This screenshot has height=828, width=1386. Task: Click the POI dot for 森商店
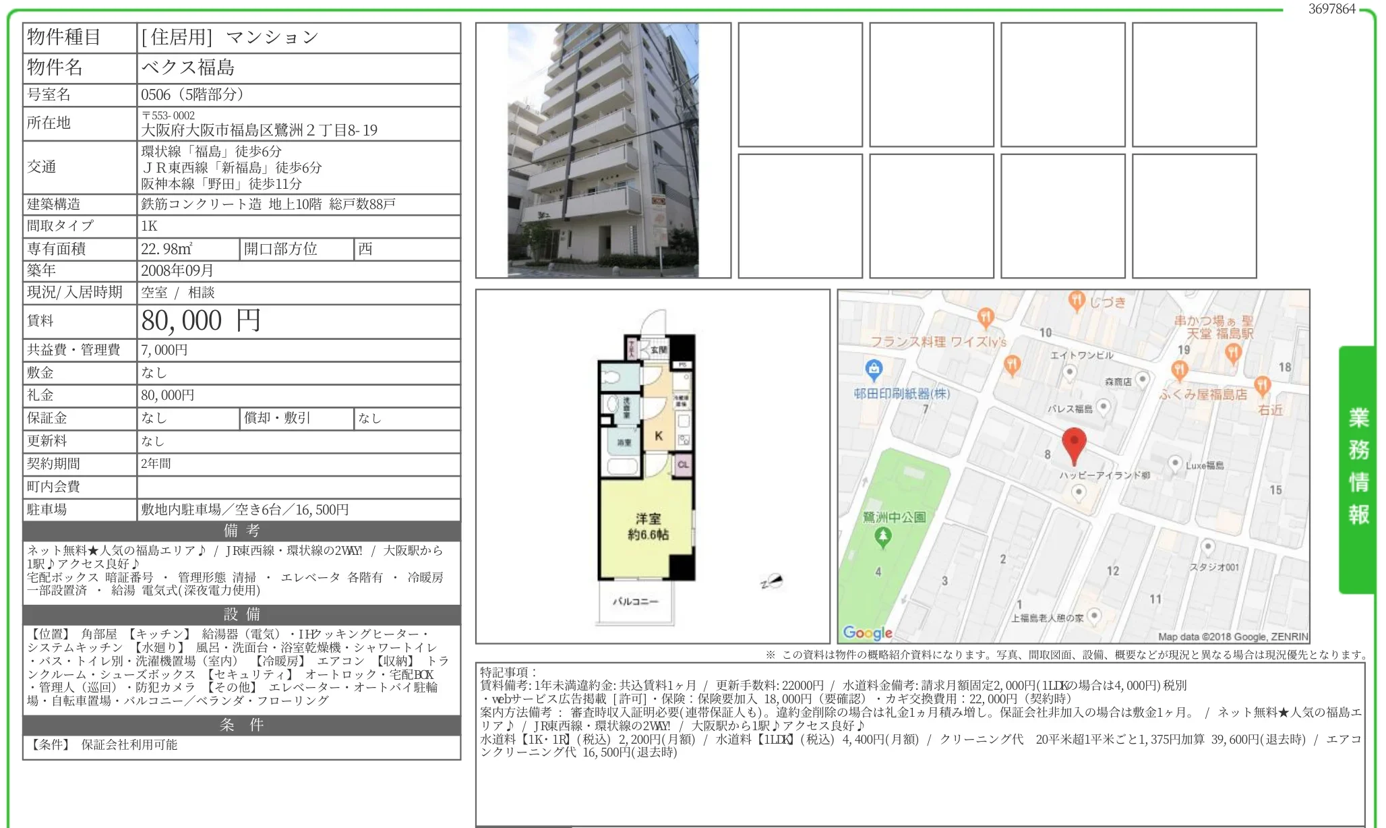[1142, 380]
